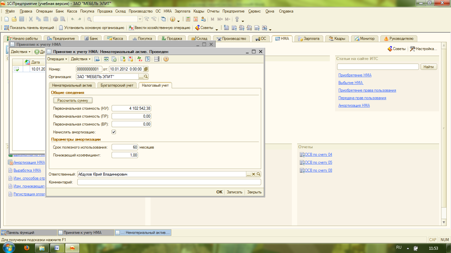Viewport: 451px width, 253px height.
Task: Click Показать панель функций in the toolbar
Action: (x=28, y=28)
